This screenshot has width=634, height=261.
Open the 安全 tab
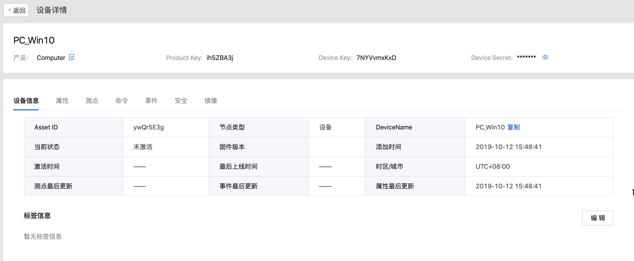pos(181,101)
